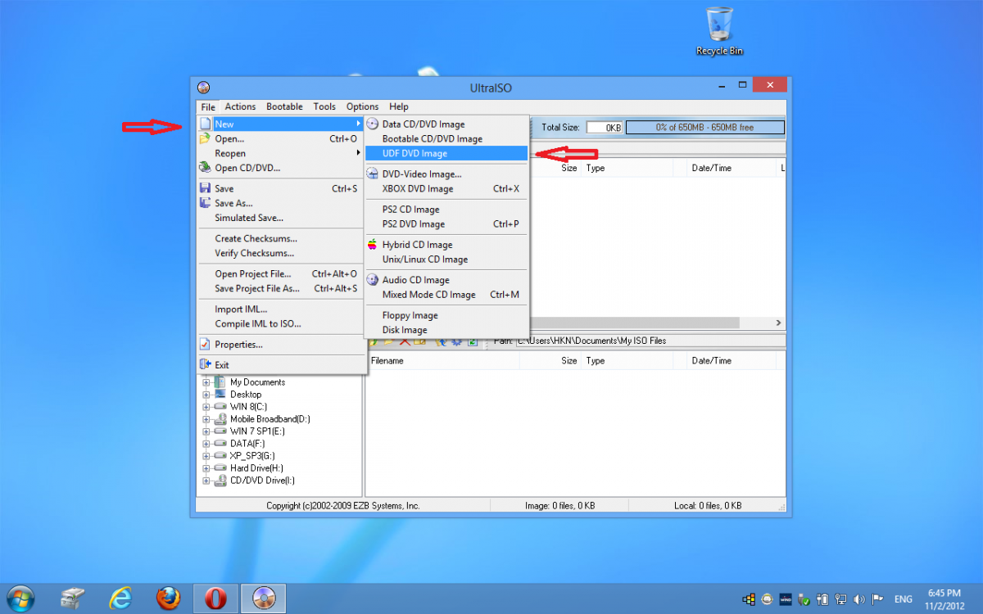Screen dimensions: 983x614
Task: Expand Desktop tree node
Action: point(206,395)
